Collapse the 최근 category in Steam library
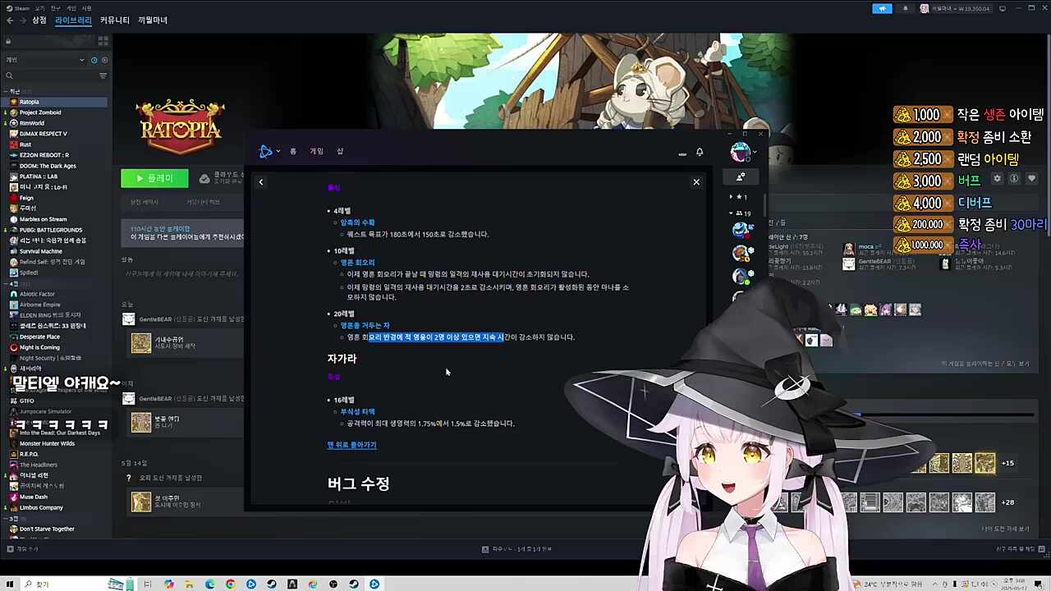The height and width of the screenshot is (591, 1051). (6, 91)
